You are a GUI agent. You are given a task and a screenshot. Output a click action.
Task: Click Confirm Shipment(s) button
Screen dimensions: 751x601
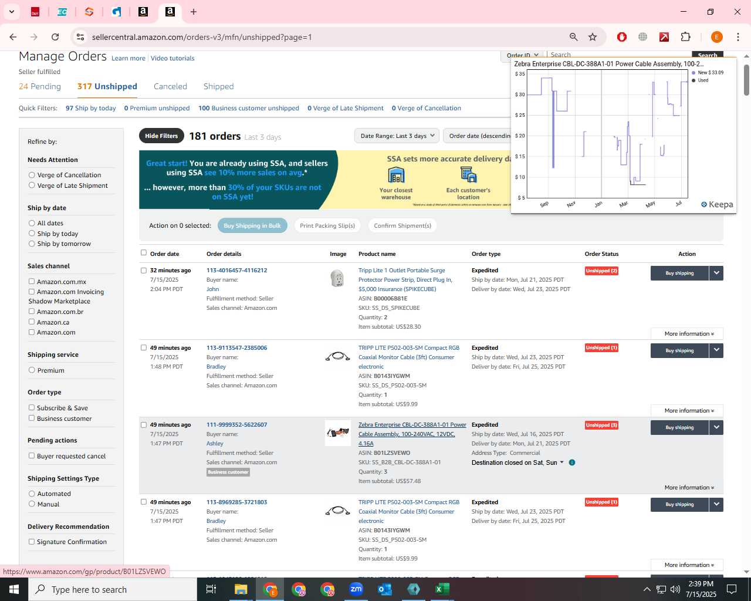(402, 225)
